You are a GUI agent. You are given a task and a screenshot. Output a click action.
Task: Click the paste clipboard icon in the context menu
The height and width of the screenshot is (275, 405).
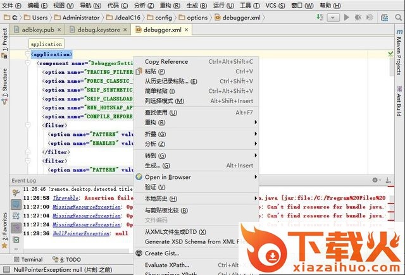pyautogui.click(x=139, y=71)
